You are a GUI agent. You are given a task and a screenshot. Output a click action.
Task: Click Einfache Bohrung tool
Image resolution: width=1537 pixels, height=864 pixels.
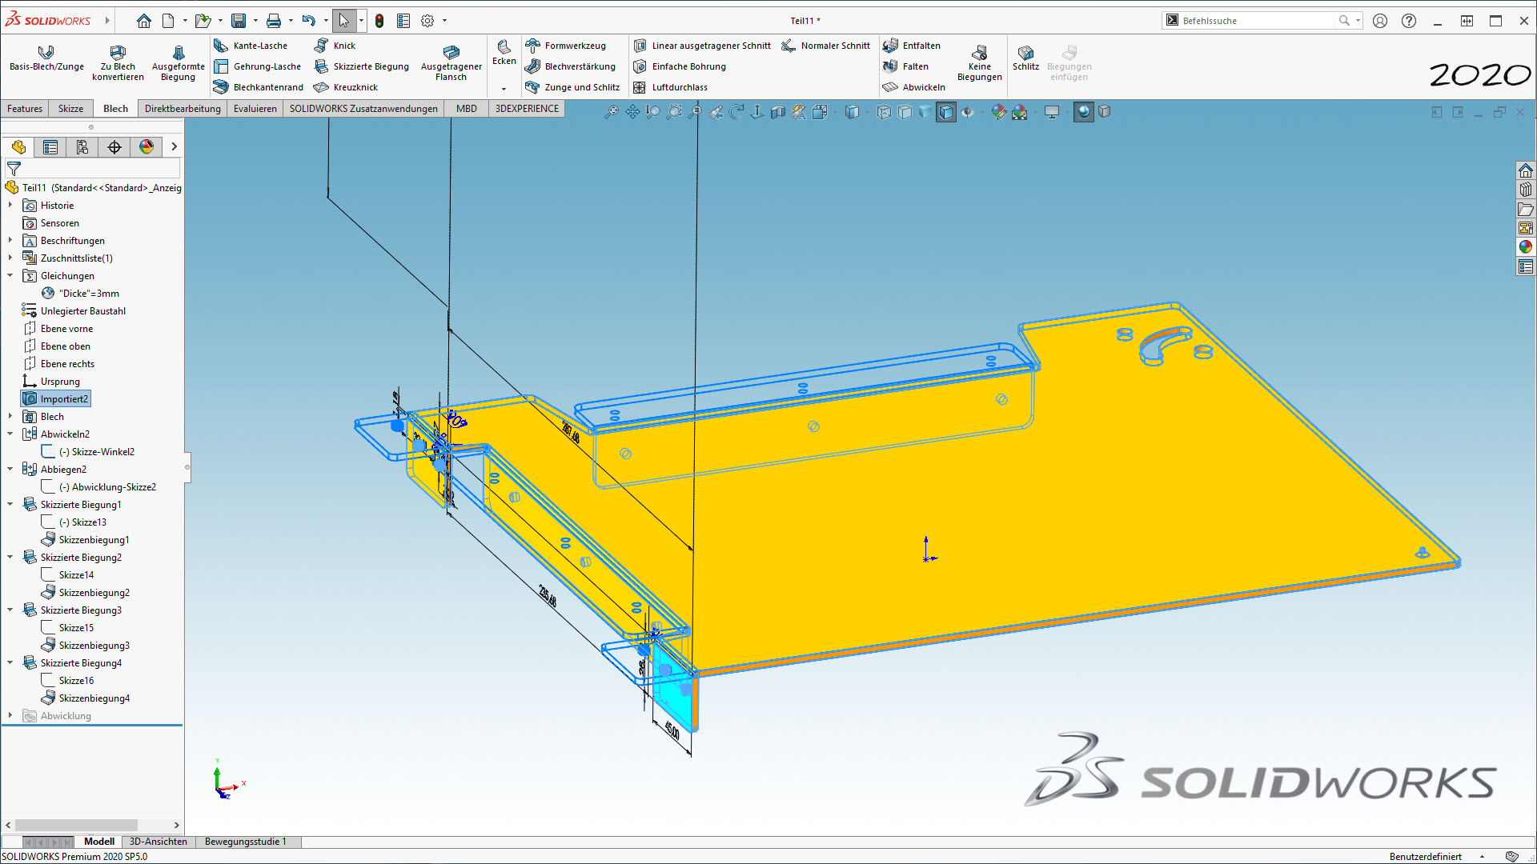coord(680,66)
